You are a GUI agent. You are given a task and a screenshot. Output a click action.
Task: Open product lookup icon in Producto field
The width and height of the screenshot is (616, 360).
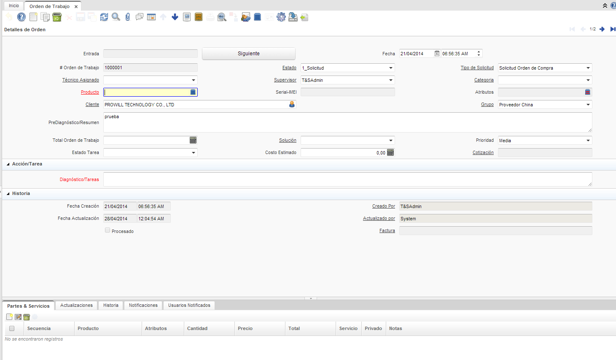click(x=193, y=92)
